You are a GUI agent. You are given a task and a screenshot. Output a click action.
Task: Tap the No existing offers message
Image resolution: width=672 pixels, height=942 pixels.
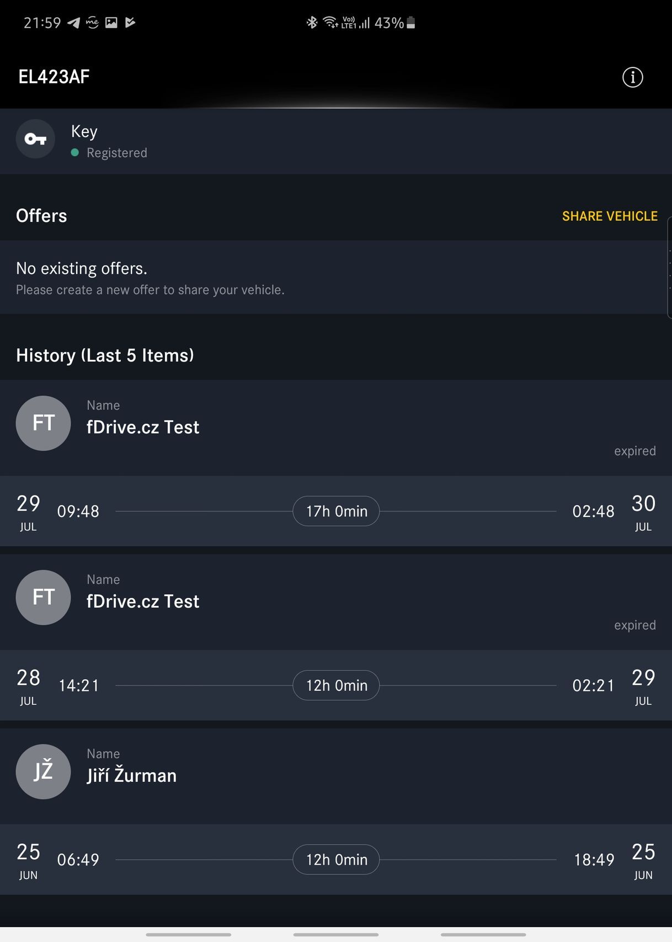[150, 278]
